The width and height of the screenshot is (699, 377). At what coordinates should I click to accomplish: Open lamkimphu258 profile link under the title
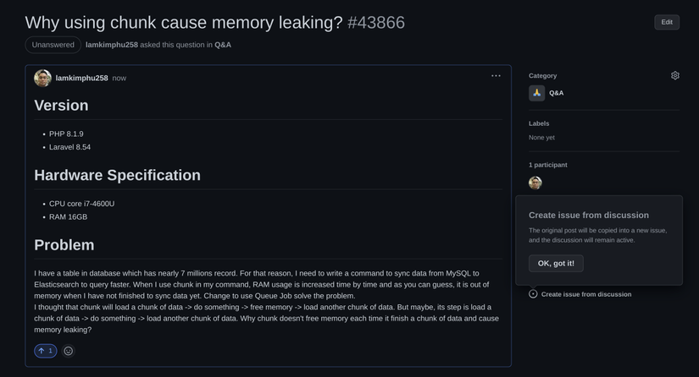[x=112, y=45]
